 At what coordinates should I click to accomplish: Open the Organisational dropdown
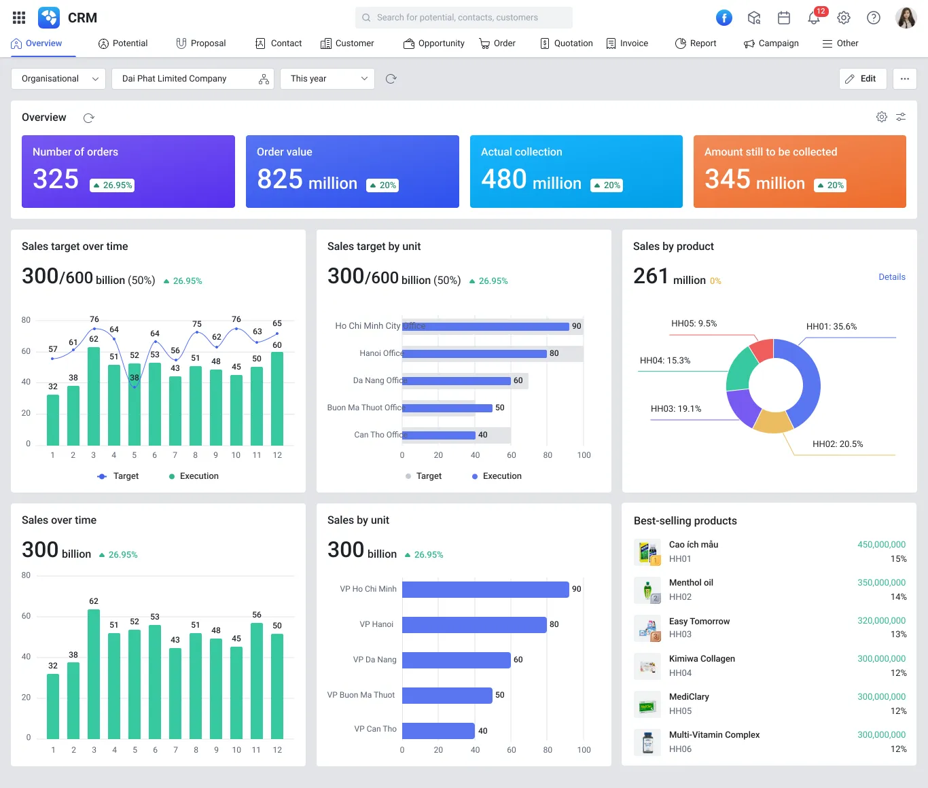[x=58, y=78]
